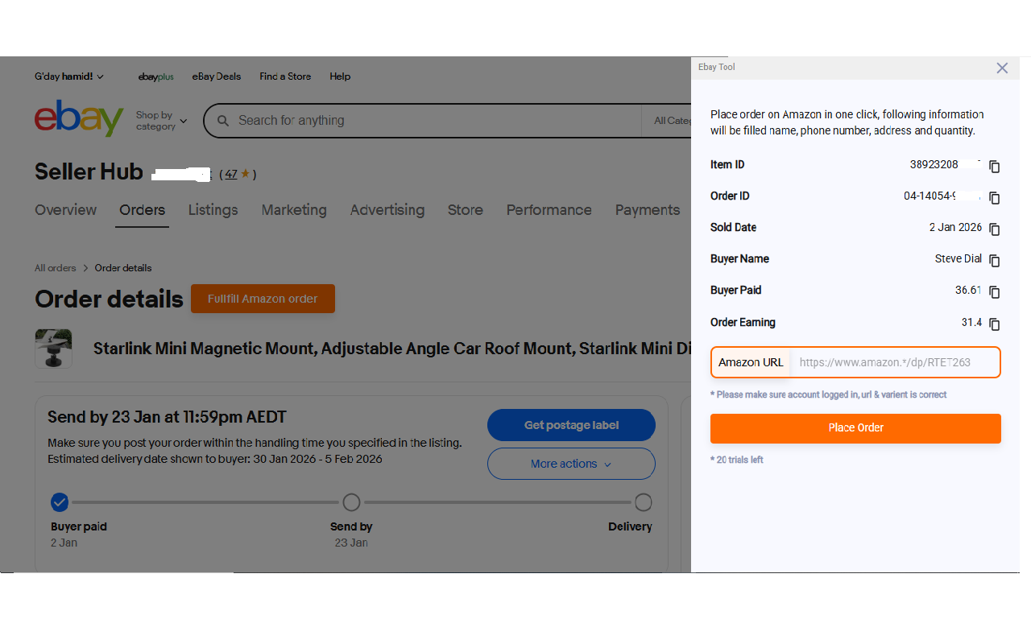Image resolution: width=1031 pixels, height=644 pixels.
Task: Open the Marketing tab
Action: (x=294, y=210)
